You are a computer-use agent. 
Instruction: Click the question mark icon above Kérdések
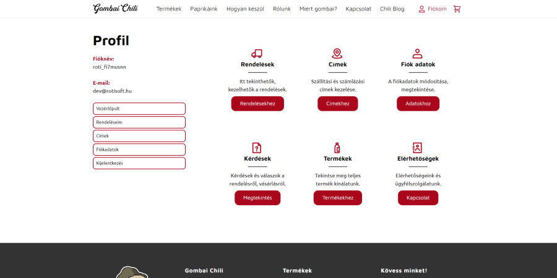(x=257, y=148)
